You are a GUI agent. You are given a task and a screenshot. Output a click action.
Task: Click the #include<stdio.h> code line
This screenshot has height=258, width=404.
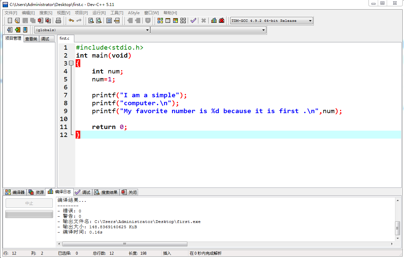(x=109, y=48)
